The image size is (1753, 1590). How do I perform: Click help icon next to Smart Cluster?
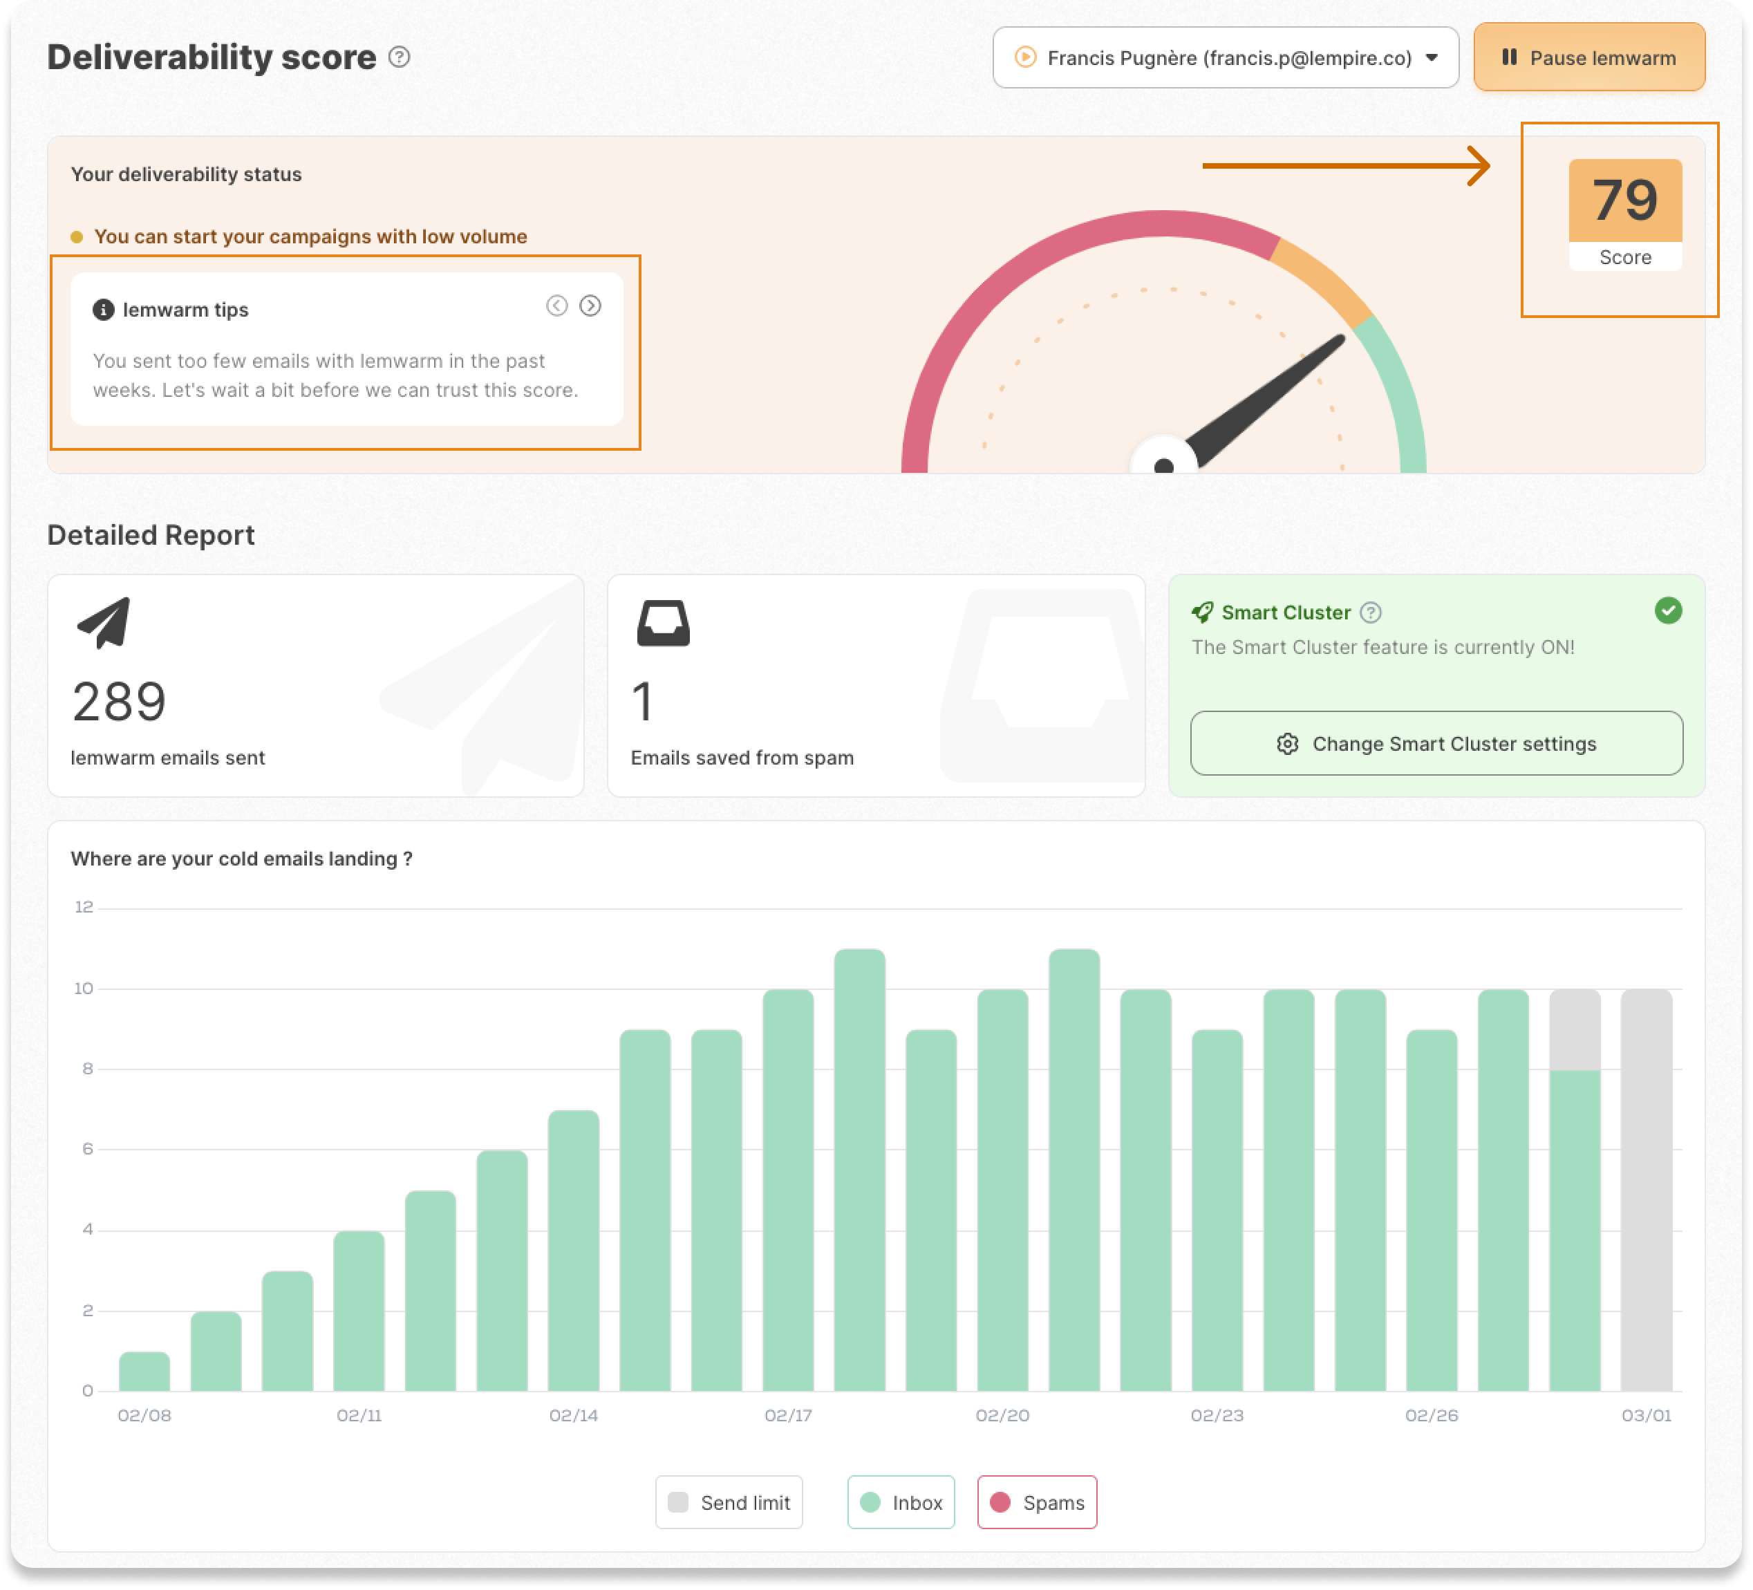1371,612
